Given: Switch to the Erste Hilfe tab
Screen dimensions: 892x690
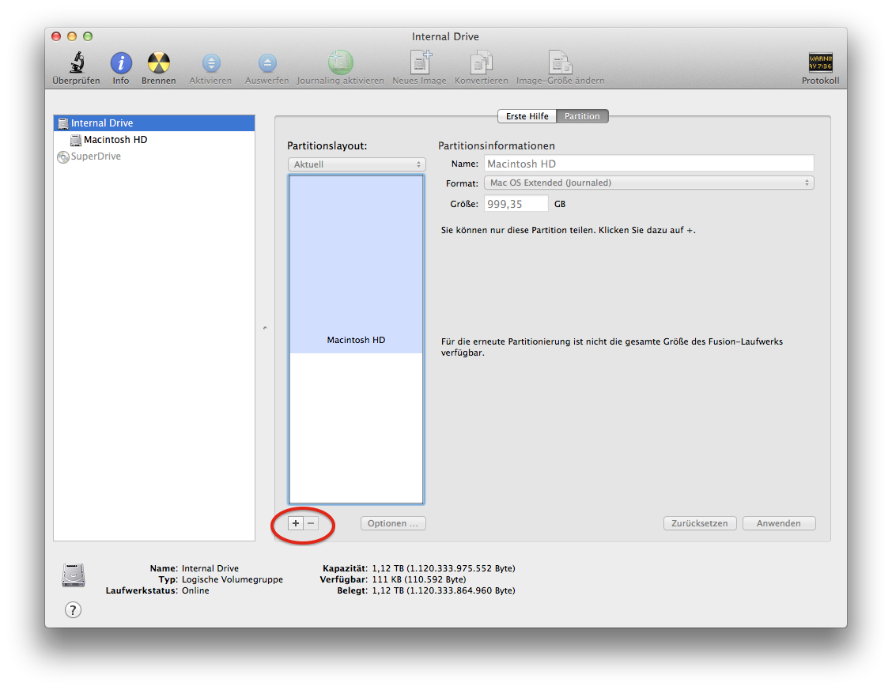Looking at the screenshot, I should tap(526, 115).
